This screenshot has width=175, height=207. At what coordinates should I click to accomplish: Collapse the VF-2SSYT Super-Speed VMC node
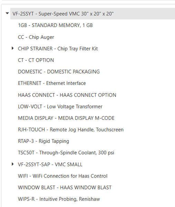pos(7,13)
